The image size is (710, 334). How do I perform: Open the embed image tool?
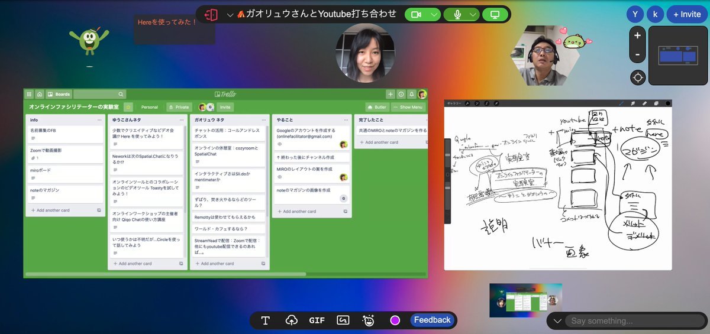click(x=343, y=320)
